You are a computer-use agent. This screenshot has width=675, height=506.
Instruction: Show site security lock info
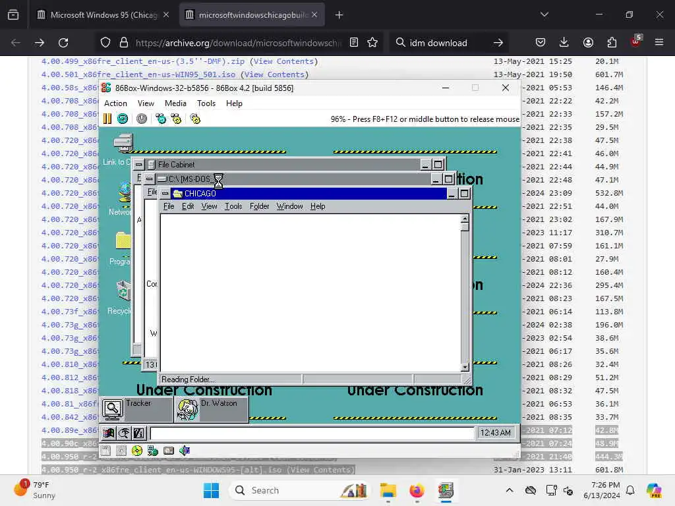124,43
